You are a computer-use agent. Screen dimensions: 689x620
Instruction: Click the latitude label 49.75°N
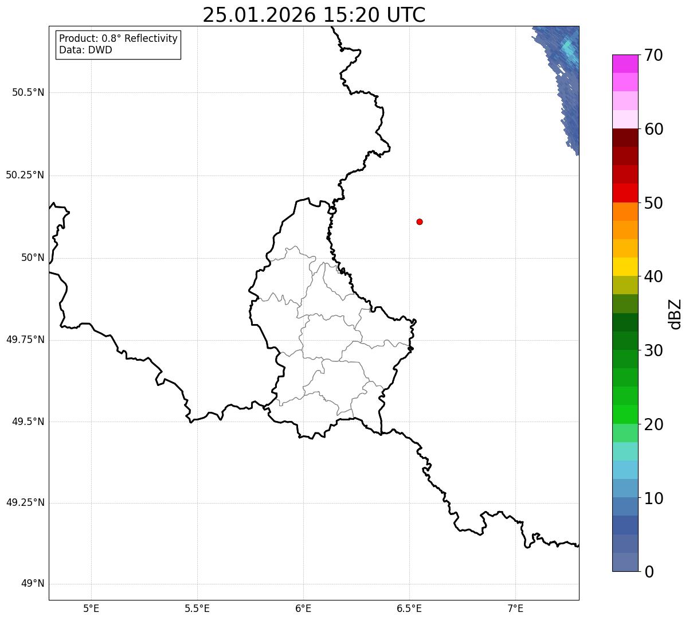(x=25, y=340)
